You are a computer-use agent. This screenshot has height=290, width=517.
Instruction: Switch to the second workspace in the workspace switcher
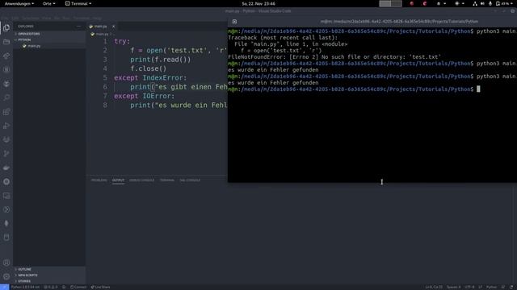click(397, 3)
